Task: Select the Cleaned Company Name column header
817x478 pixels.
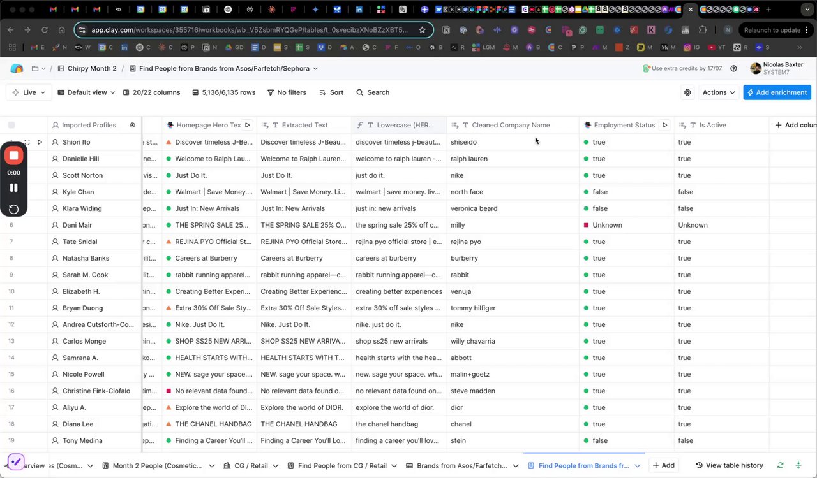Action: click(513, 125)
